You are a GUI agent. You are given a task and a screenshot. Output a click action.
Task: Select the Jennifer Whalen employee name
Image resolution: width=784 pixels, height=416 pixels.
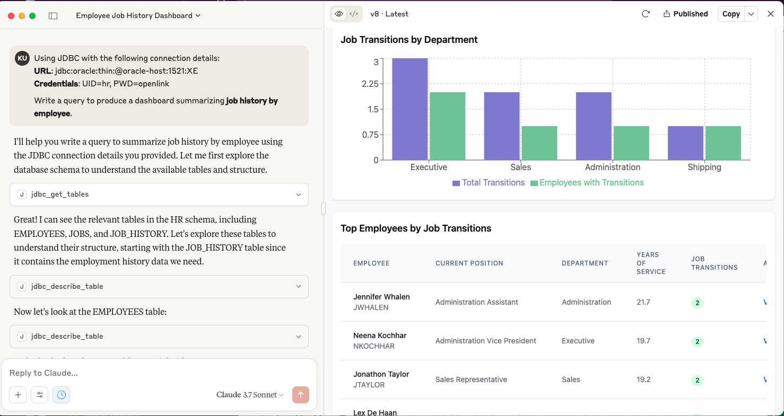(x=381, y=297)
